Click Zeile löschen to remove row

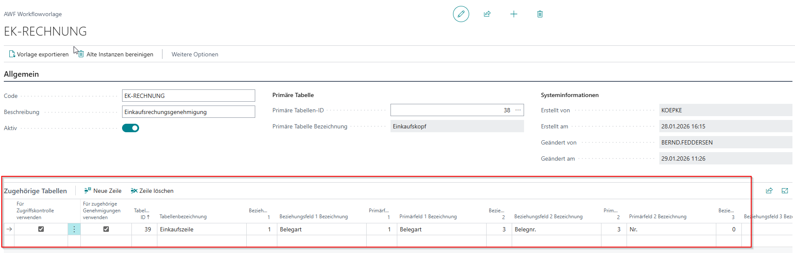[x=152, y=191]
